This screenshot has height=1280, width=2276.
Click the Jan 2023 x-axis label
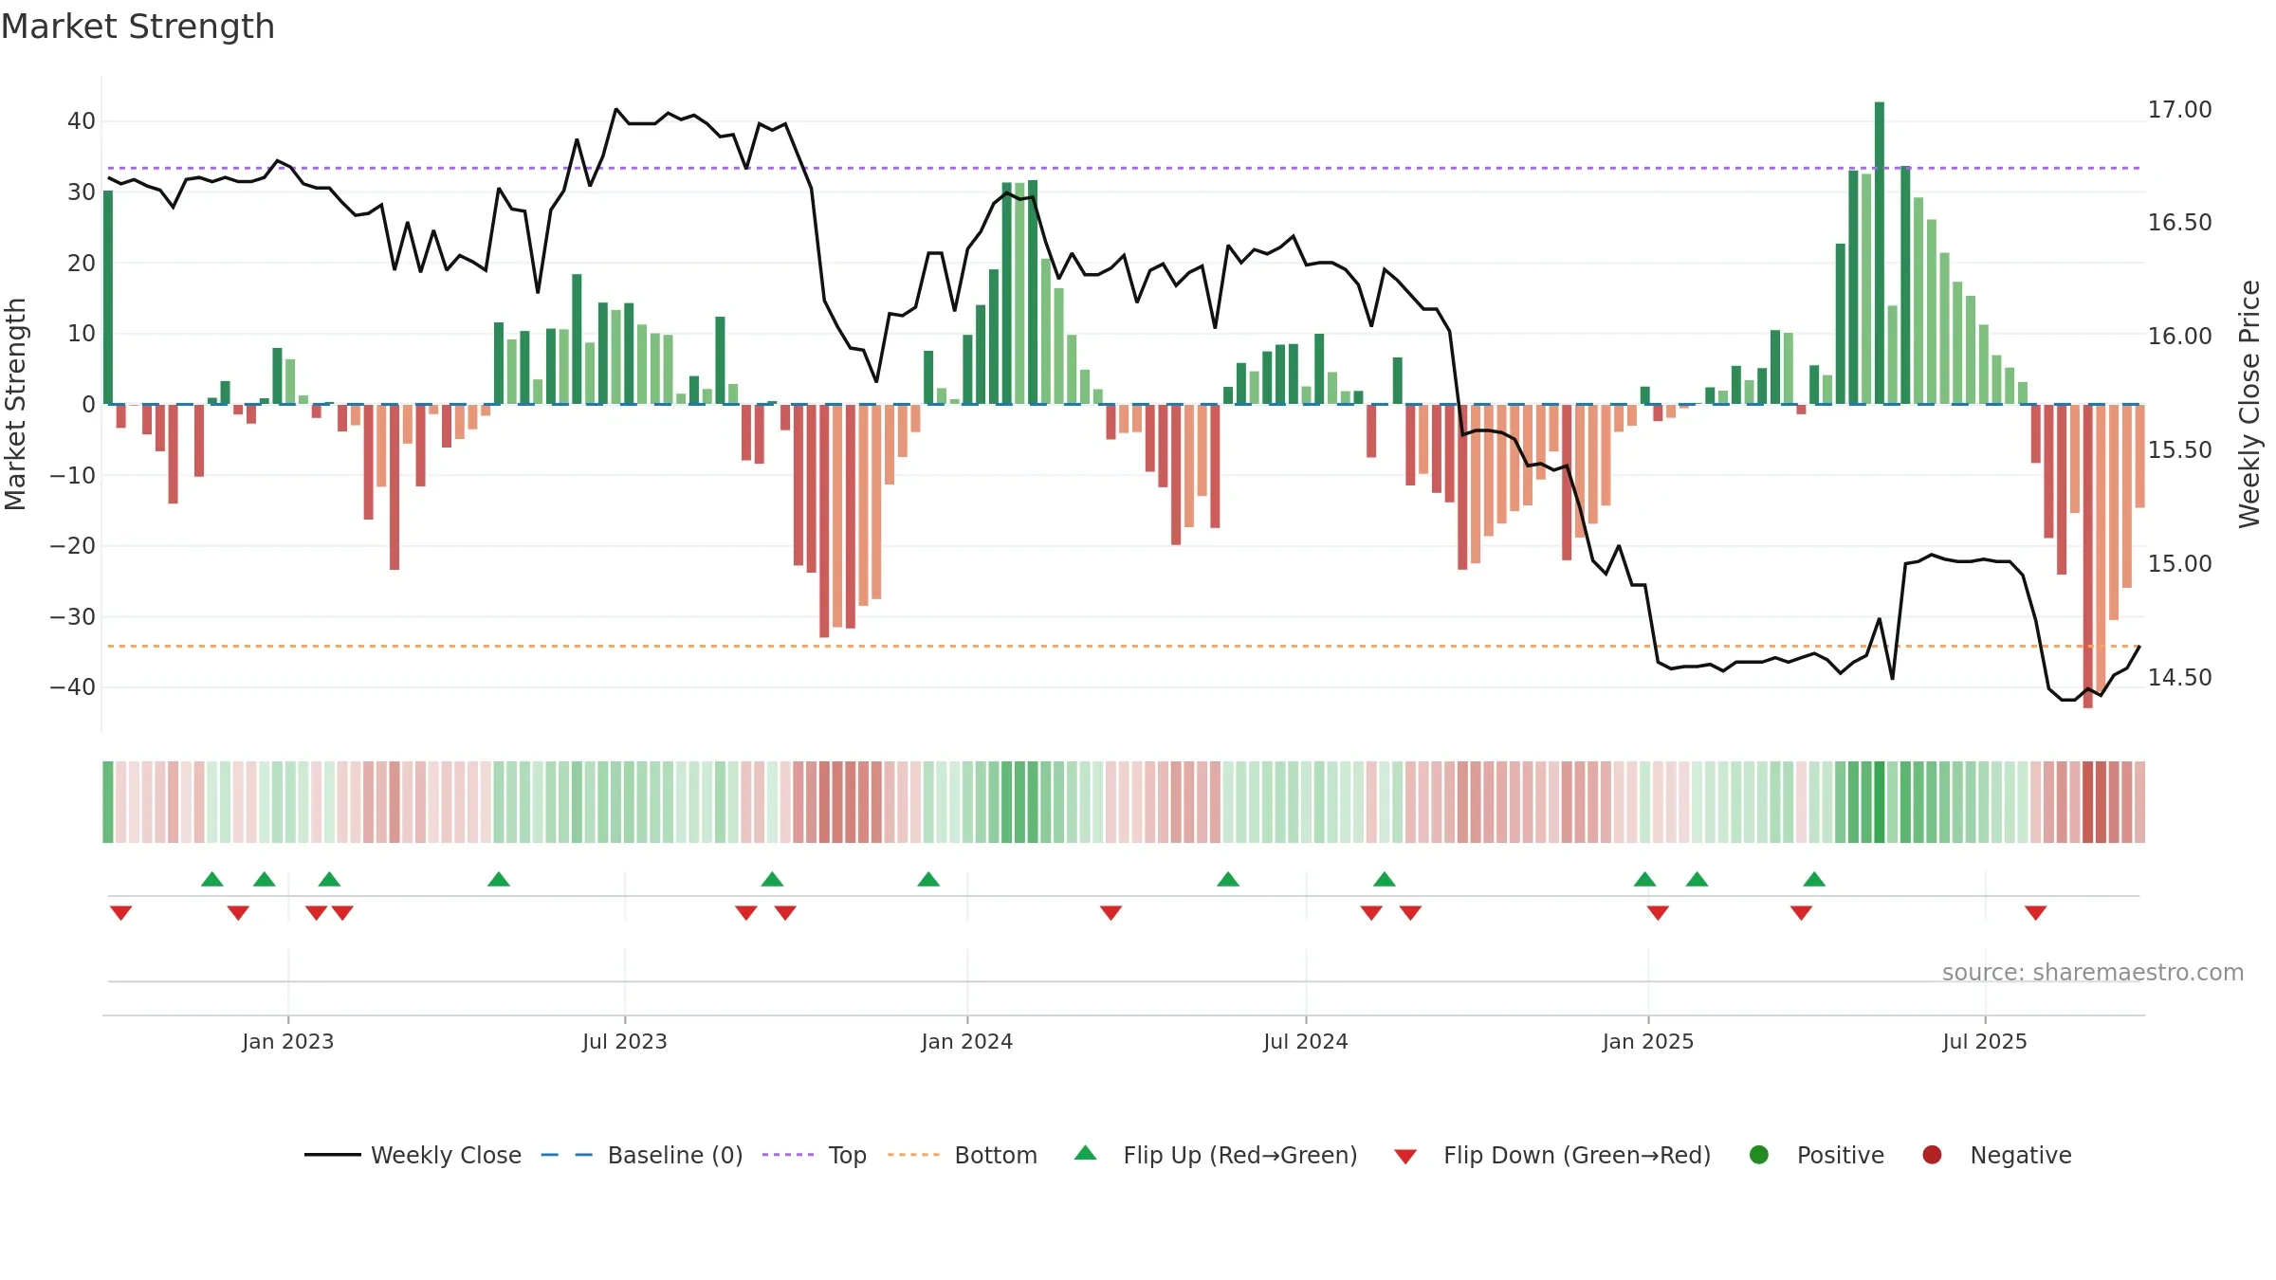(x=288, y=1042)
